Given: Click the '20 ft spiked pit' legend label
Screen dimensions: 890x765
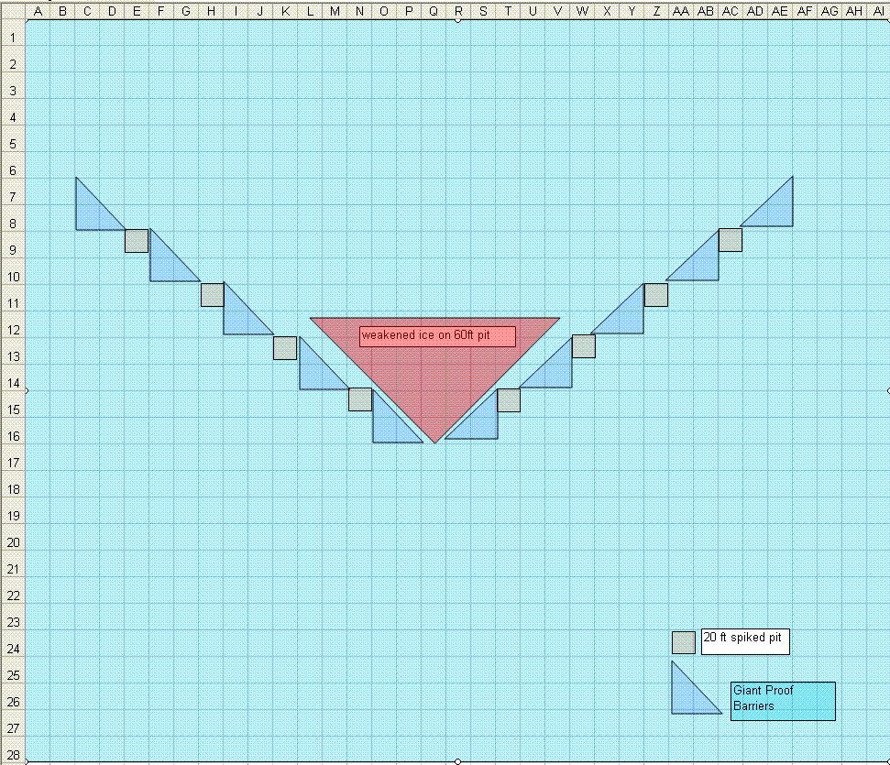Looking at the screenshot, I should coord(745,641).
